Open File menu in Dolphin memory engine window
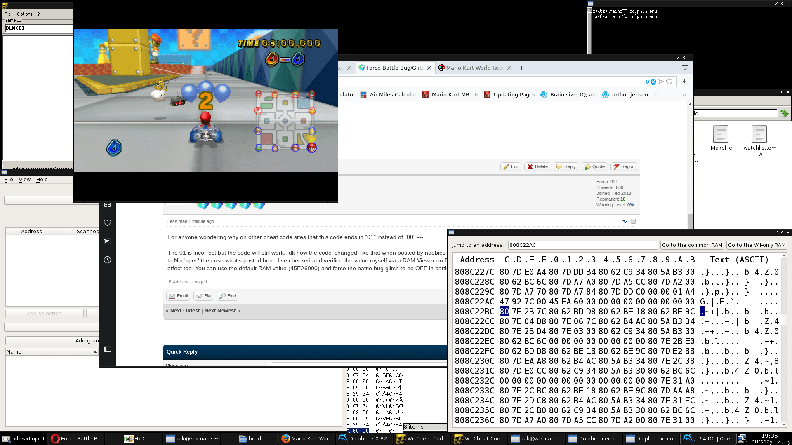This screenshot has width=792, height=445. click(x=9, y=180)
